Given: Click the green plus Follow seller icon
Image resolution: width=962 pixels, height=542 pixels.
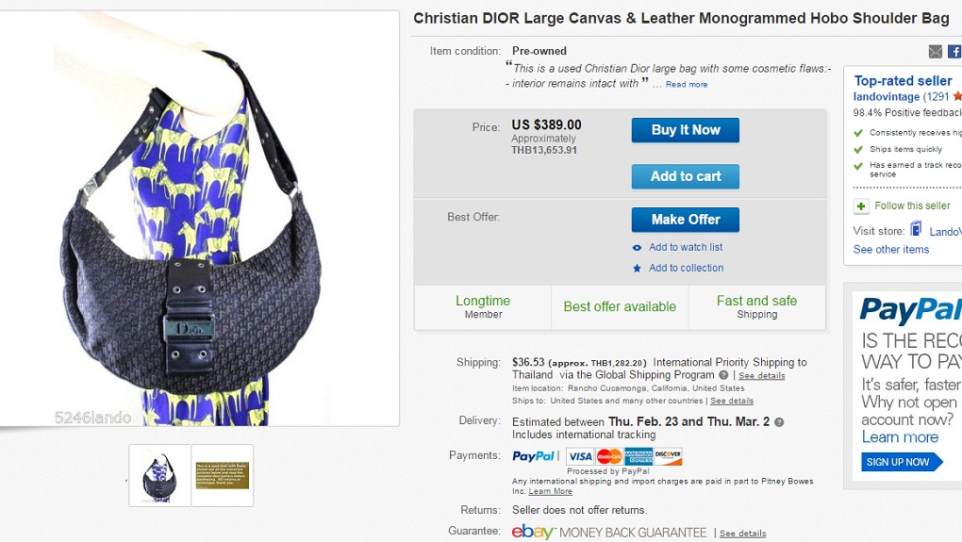Looking at the screenshot, I should tap(861, 206).
